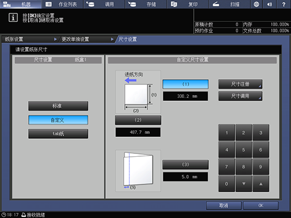The width and height of the screenshot is (291, 218).
Task: Click the 原稿计数 counter text
Action: point(204,25)
